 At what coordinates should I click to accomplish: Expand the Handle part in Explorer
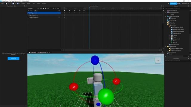[170, 35]
